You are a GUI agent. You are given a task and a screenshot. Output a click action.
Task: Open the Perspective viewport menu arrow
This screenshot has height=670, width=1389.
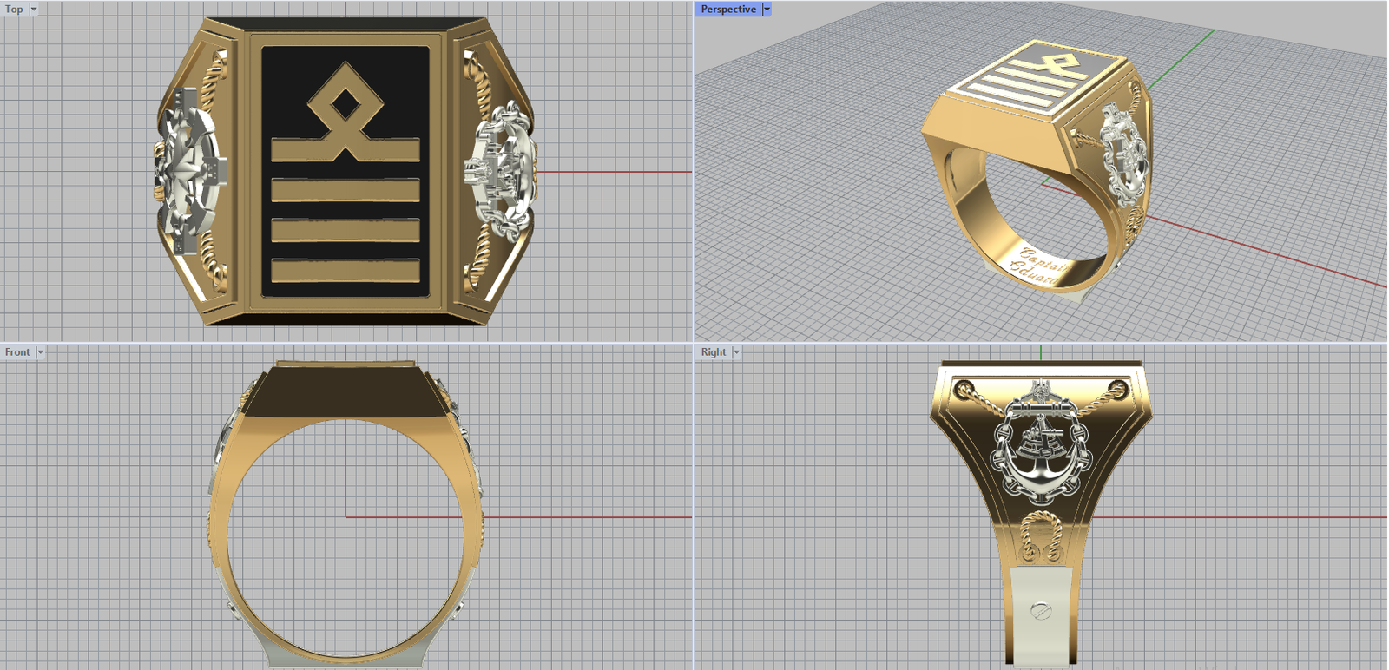click(767, 10)
